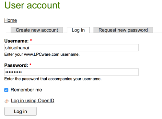Click the OpenID logo icon
Viewport: 162px width, 119px height.
[x=7, y=101]
